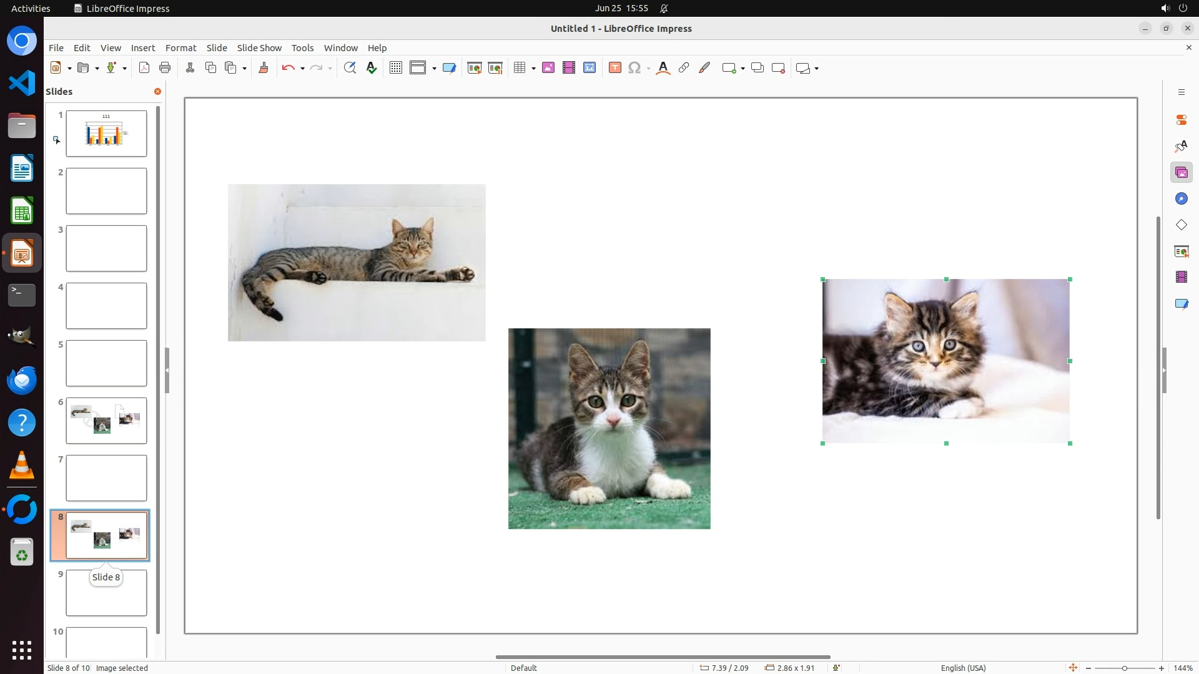Screen dimensions: 1199x674
Task: Insert a chart from the toolbar
Action: (589, 68)
